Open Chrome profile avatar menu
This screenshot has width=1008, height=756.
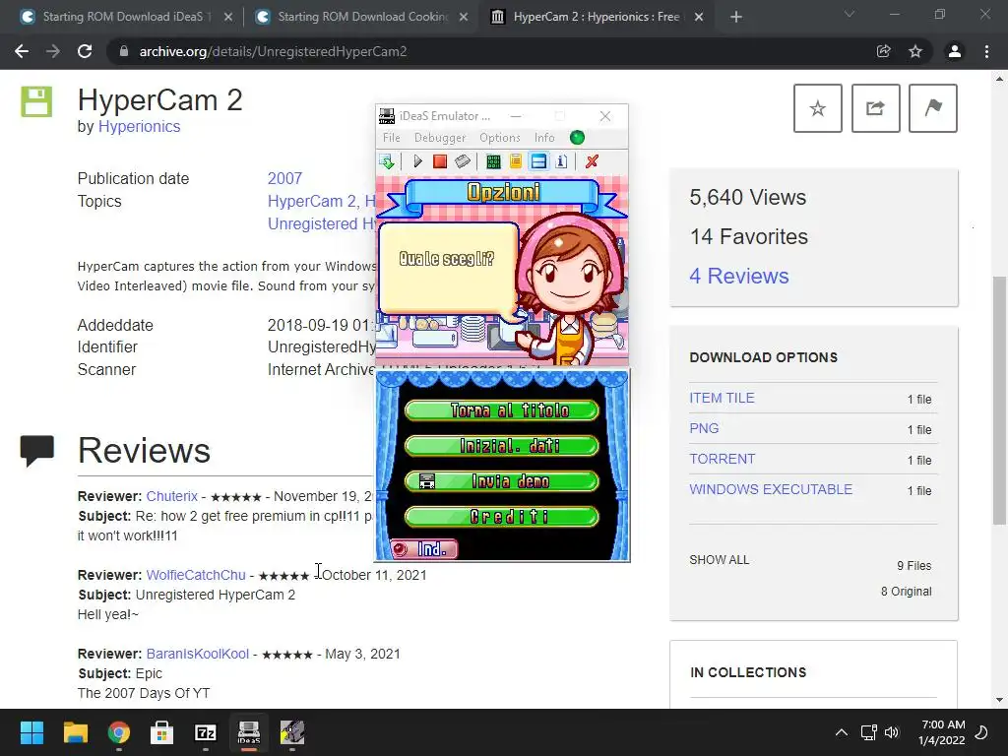tap(955, 51)
